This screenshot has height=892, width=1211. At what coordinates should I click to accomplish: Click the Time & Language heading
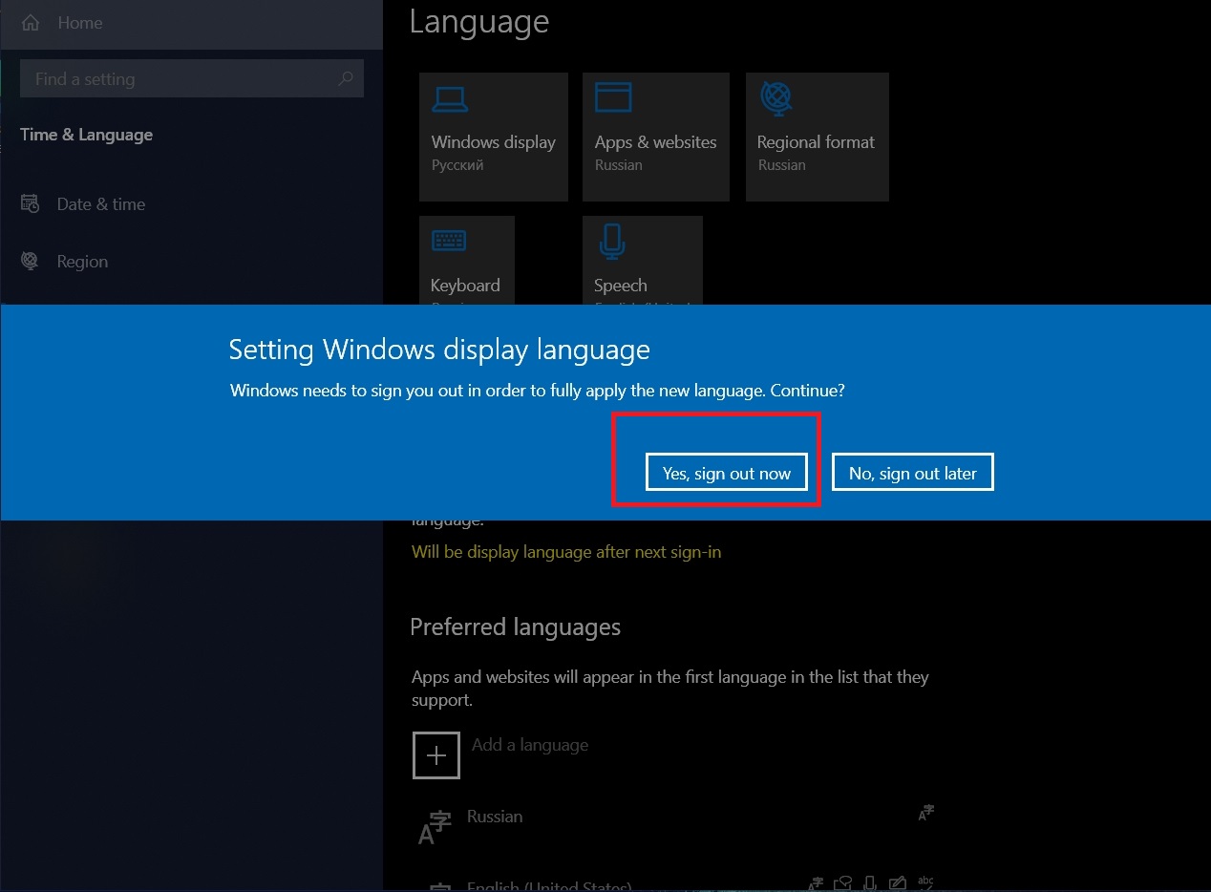(86, 135)
